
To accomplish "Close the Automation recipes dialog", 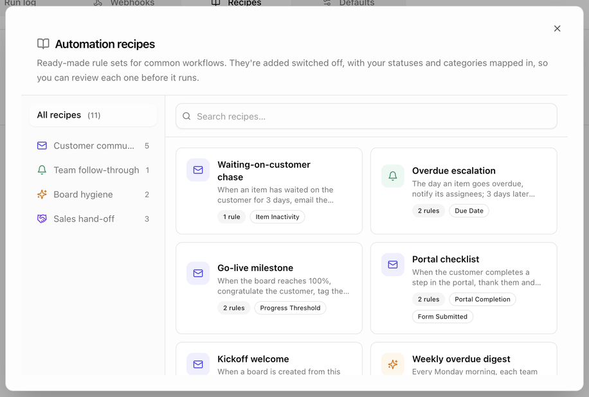I will pos(557,28).
